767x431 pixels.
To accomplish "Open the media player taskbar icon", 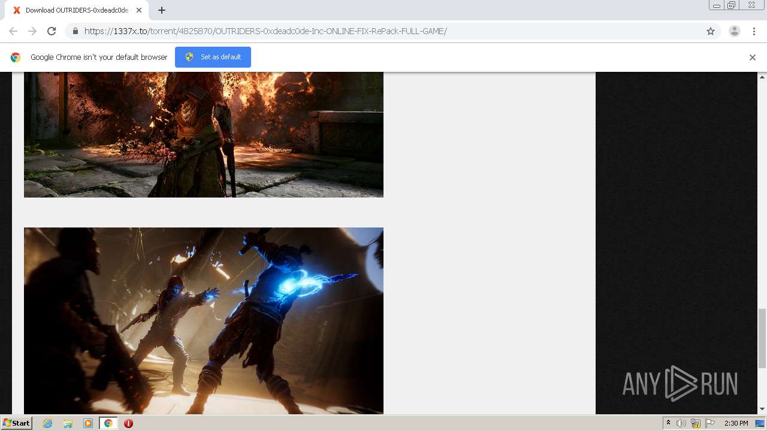I will click(88, 423).
